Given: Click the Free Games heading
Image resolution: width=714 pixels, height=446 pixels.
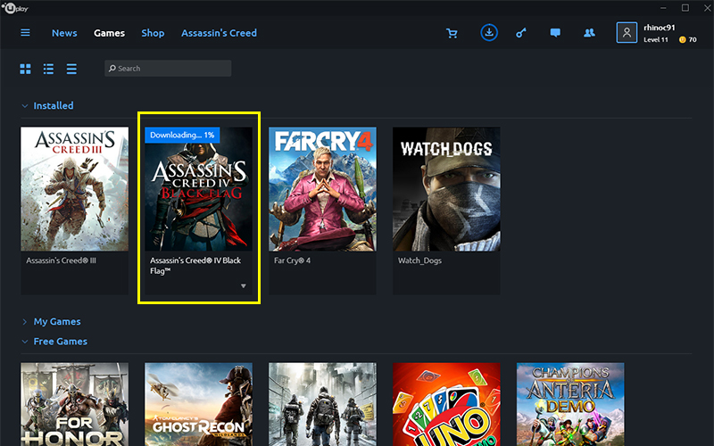Looking at the screenshot, I should [x=60, y=342].
